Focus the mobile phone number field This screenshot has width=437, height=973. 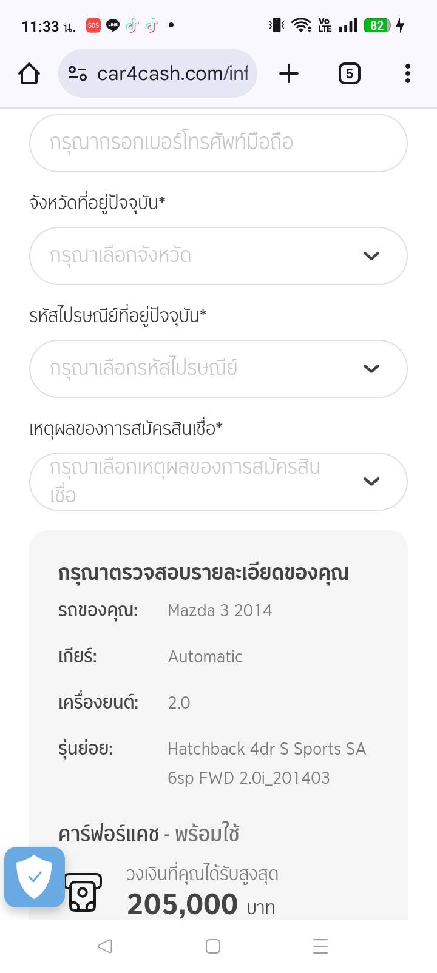[218, 143]
